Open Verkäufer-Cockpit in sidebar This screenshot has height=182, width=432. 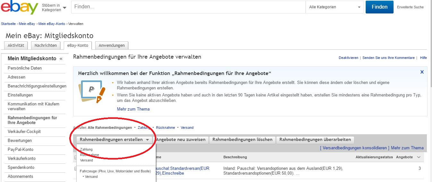pyautogui.click(x=24, y=131)
